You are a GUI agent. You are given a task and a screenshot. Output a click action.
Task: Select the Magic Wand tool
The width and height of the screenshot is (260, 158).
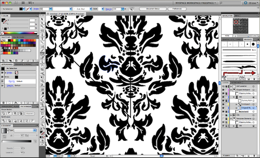click(42, 27)
